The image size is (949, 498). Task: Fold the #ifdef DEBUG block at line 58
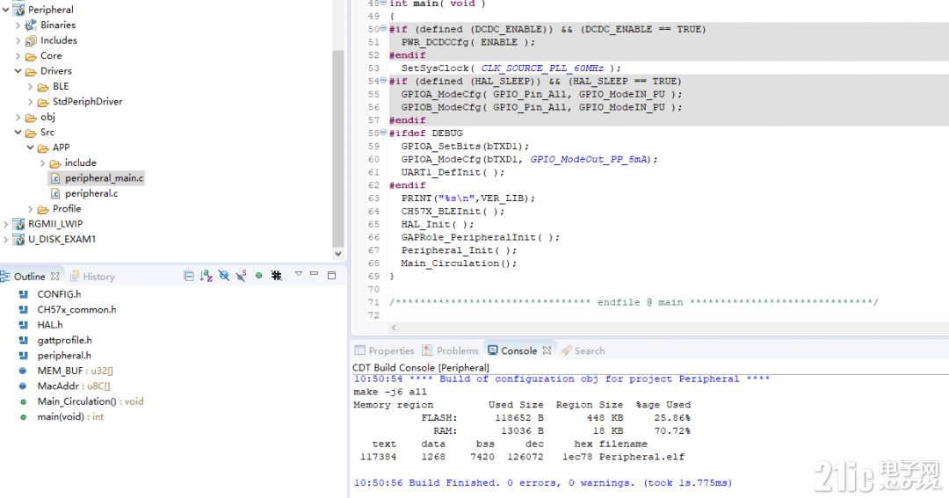tap(383, 133)
